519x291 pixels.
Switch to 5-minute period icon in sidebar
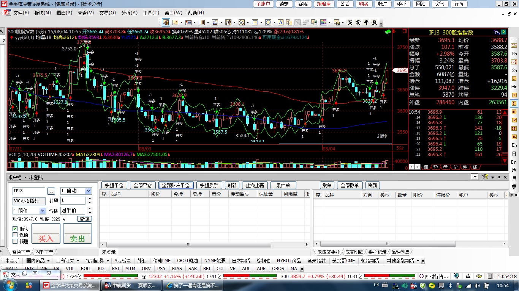pos(514,103)
